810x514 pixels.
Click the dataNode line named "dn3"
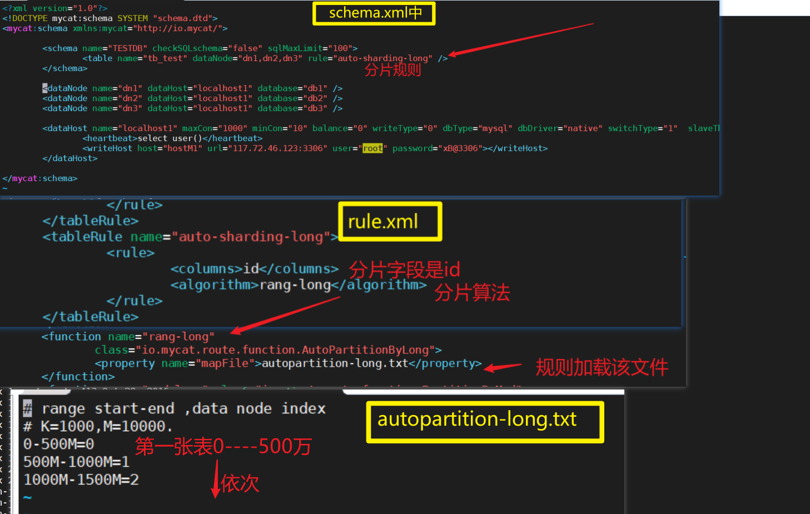[x=192, y=108]
